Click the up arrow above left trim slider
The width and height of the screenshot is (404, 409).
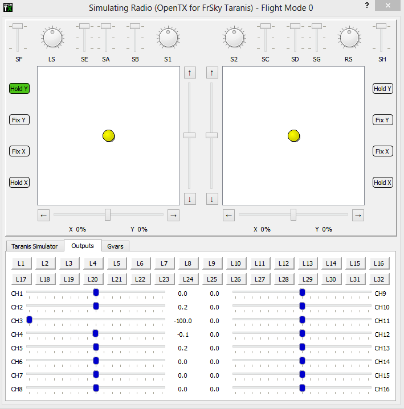(190, 73)
